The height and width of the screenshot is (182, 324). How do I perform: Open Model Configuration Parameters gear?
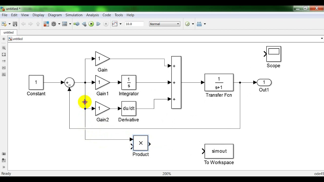(x=54, y=24)
